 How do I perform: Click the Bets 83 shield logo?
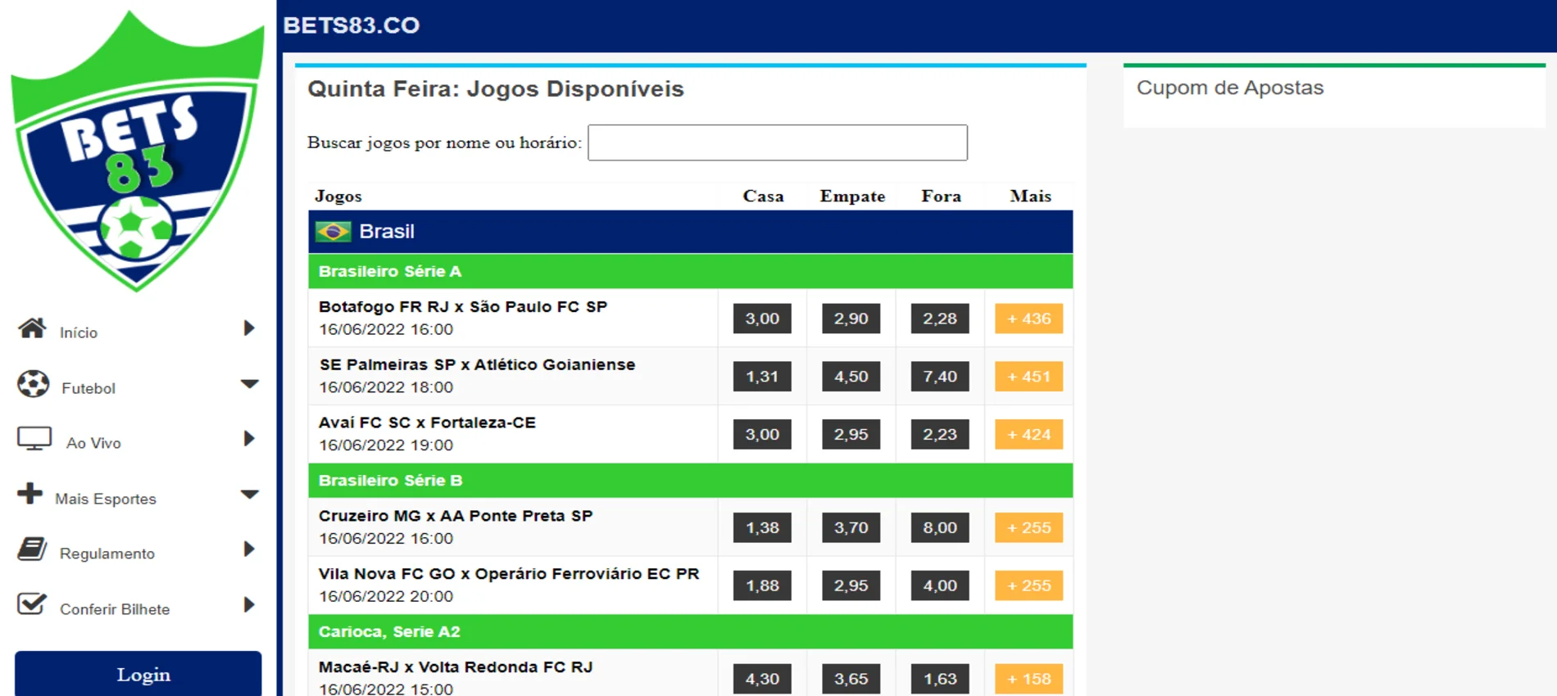click(137, 151)
